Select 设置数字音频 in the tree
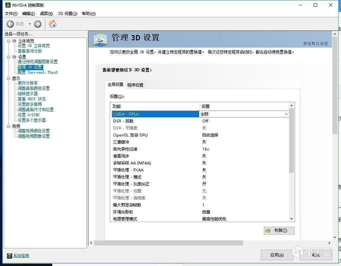 tap(30, 104)
